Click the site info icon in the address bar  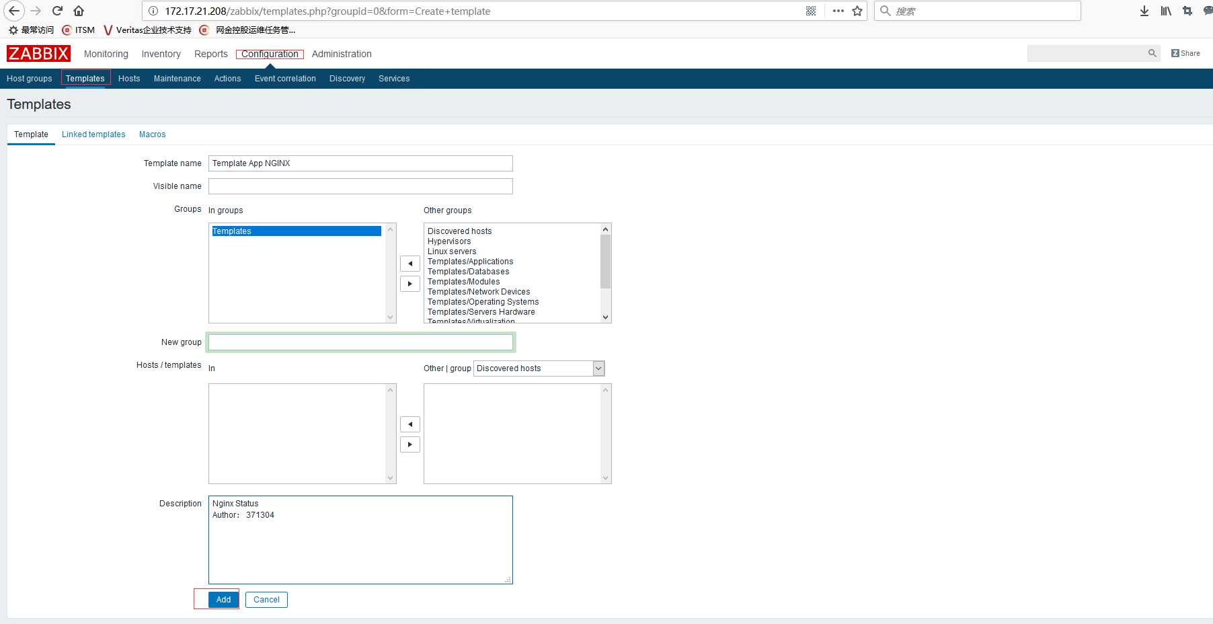[x=153, y=11]
